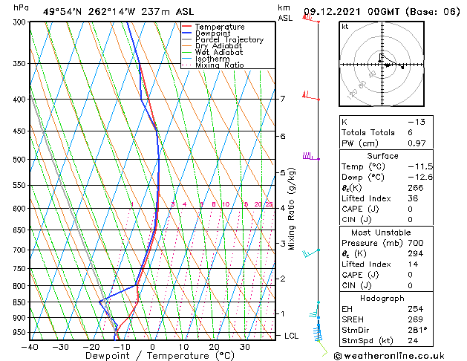This screenshot has width=467, height=361.
Task: Click the 500 hPa pressure label
Action: pos(21,160)
